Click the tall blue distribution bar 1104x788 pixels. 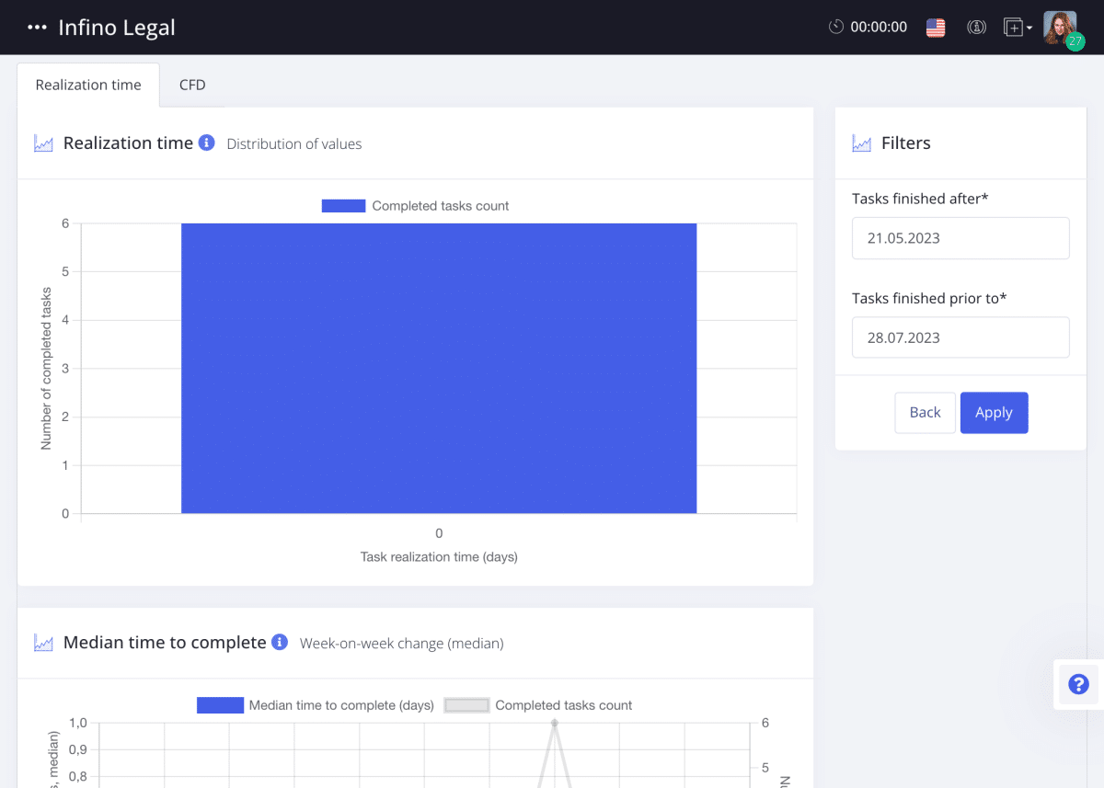point(439,368)
